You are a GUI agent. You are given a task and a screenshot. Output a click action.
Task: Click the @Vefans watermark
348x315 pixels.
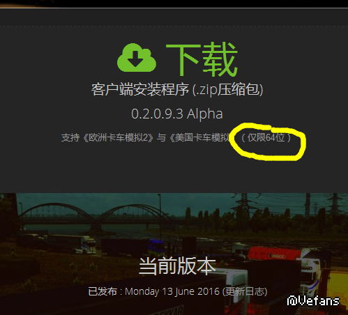point(313,301)
